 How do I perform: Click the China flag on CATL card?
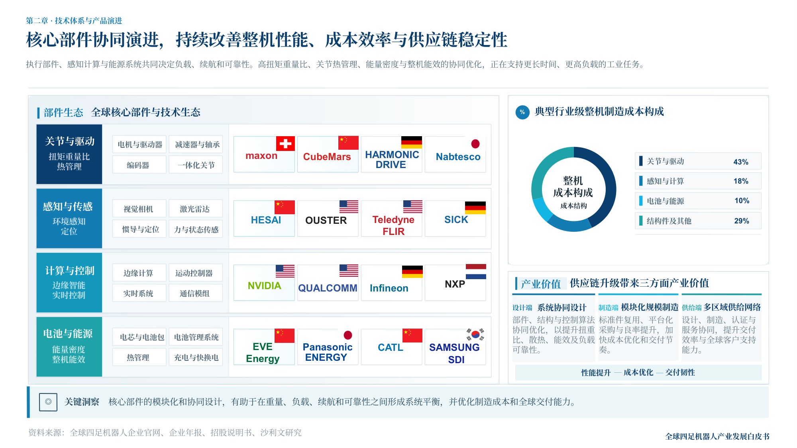point(412,335)
